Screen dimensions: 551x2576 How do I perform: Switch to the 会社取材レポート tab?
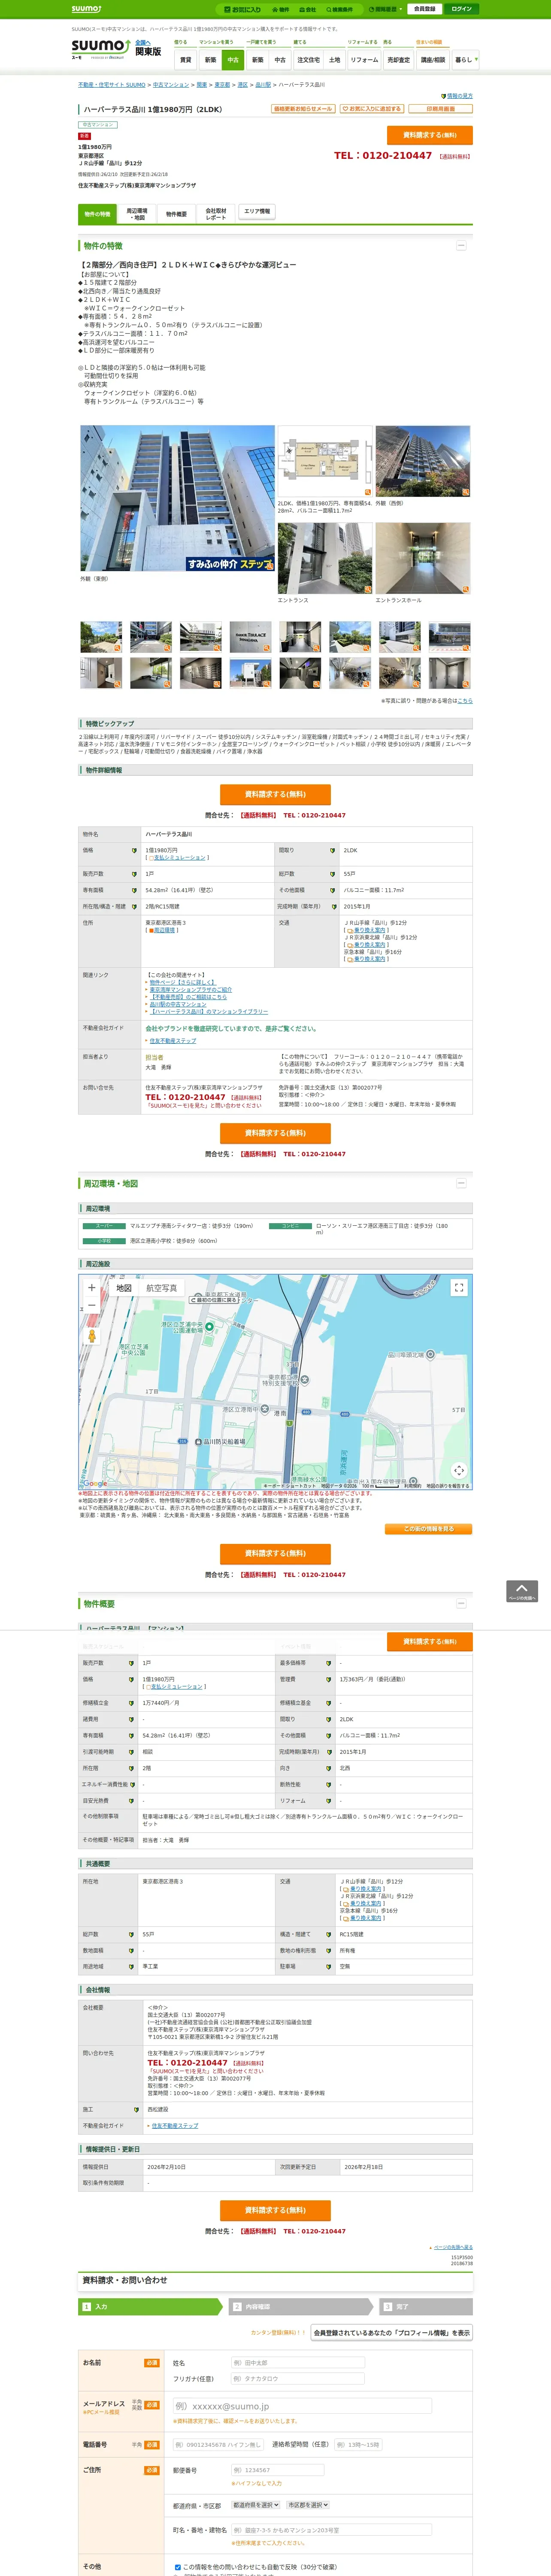point(216,213)
